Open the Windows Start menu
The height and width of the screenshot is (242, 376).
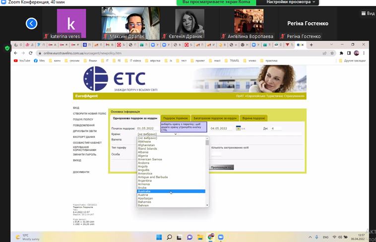tap(159, 237)
